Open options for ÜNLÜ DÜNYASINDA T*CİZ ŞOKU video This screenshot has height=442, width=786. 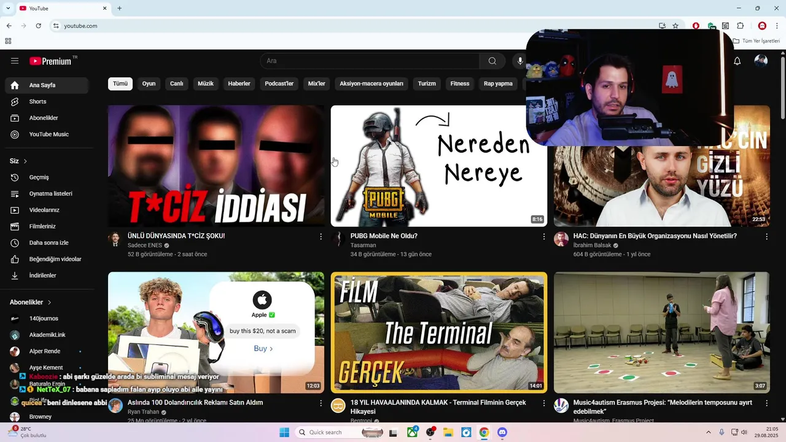click(x=321, y=236)
